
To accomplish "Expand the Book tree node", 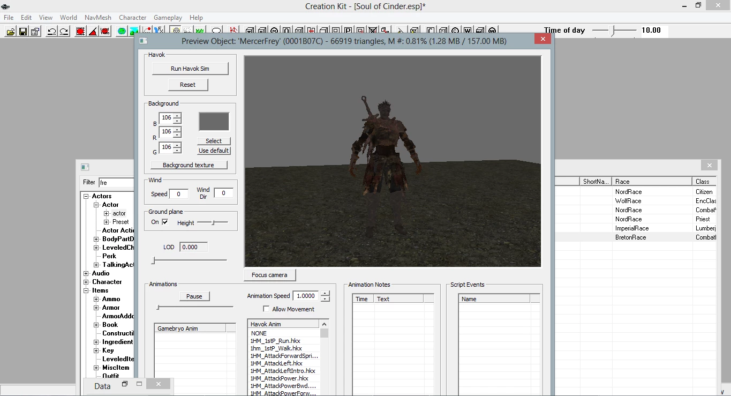I will (96, 325).
